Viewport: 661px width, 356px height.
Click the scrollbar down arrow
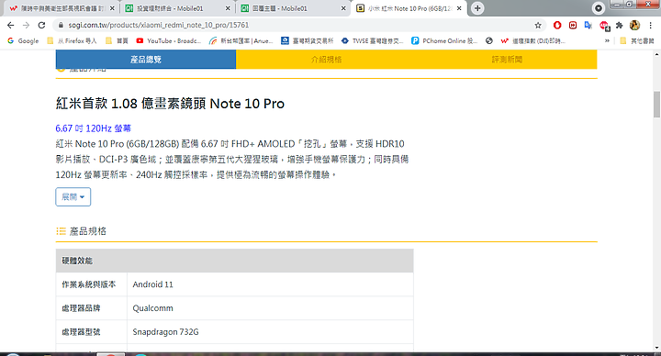[656, 348]
